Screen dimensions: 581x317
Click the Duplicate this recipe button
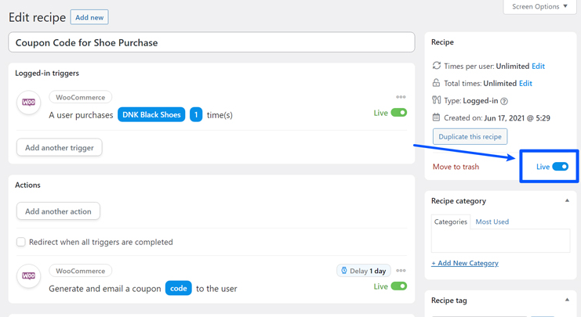click(x=470, y=136)
